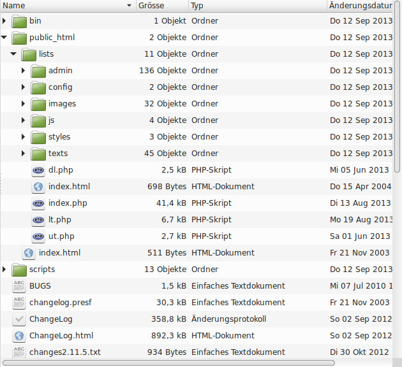This screenshot has height=367, width=402.
Task: Click the globe icon of the 698 Bytes index.html
Action: tap(38, 187)
